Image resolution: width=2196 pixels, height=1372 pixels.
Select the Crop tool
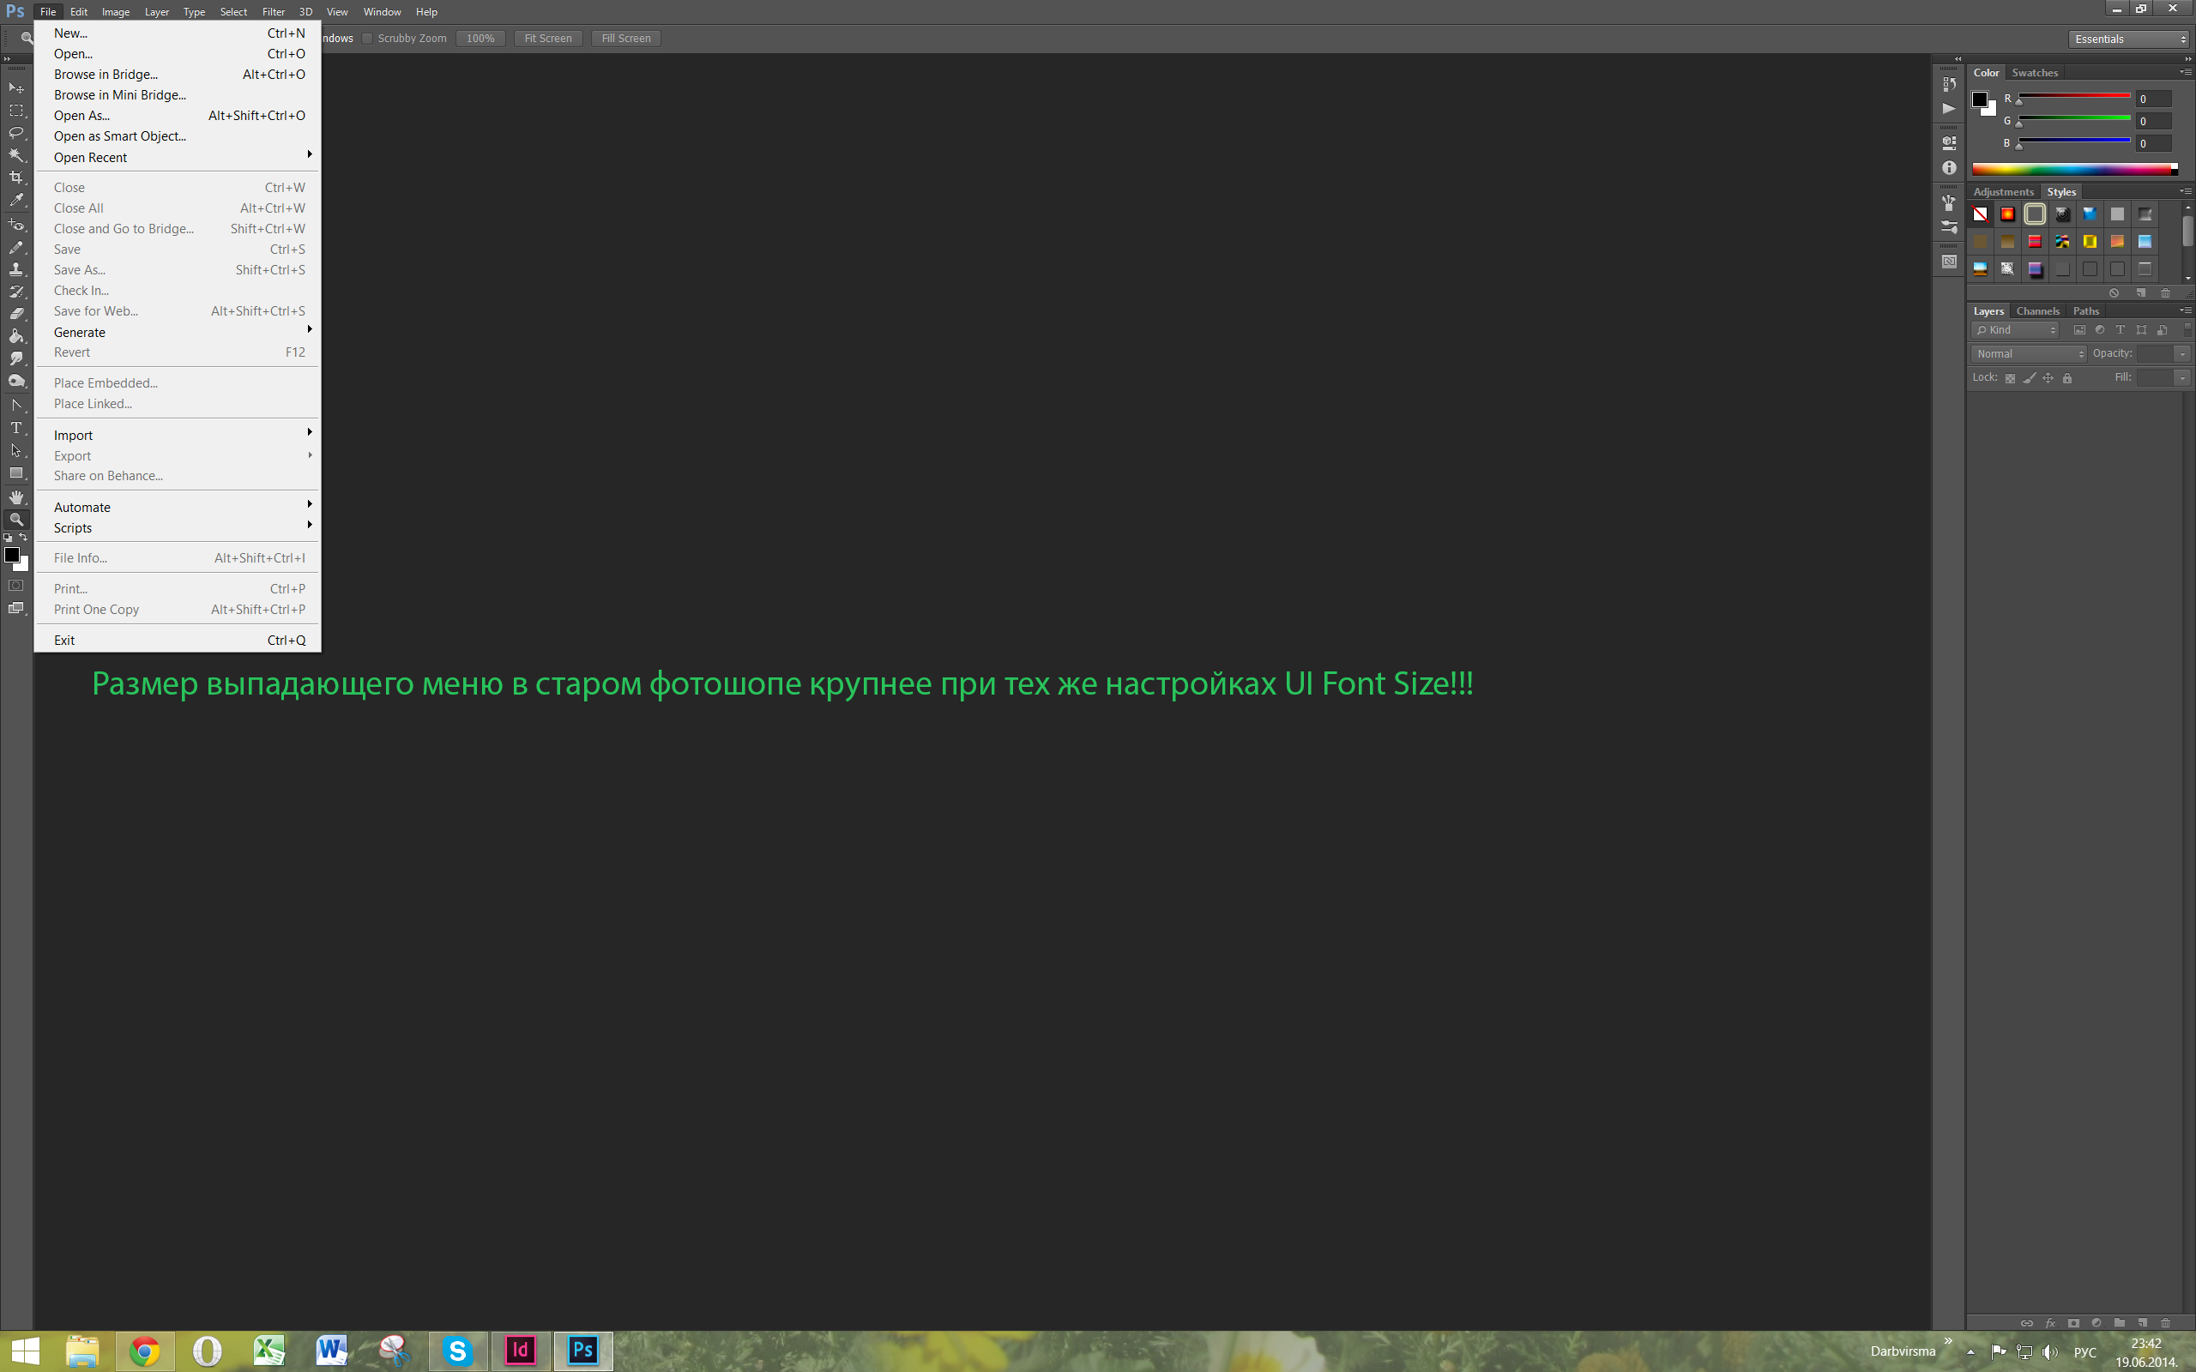pos(16,178)
